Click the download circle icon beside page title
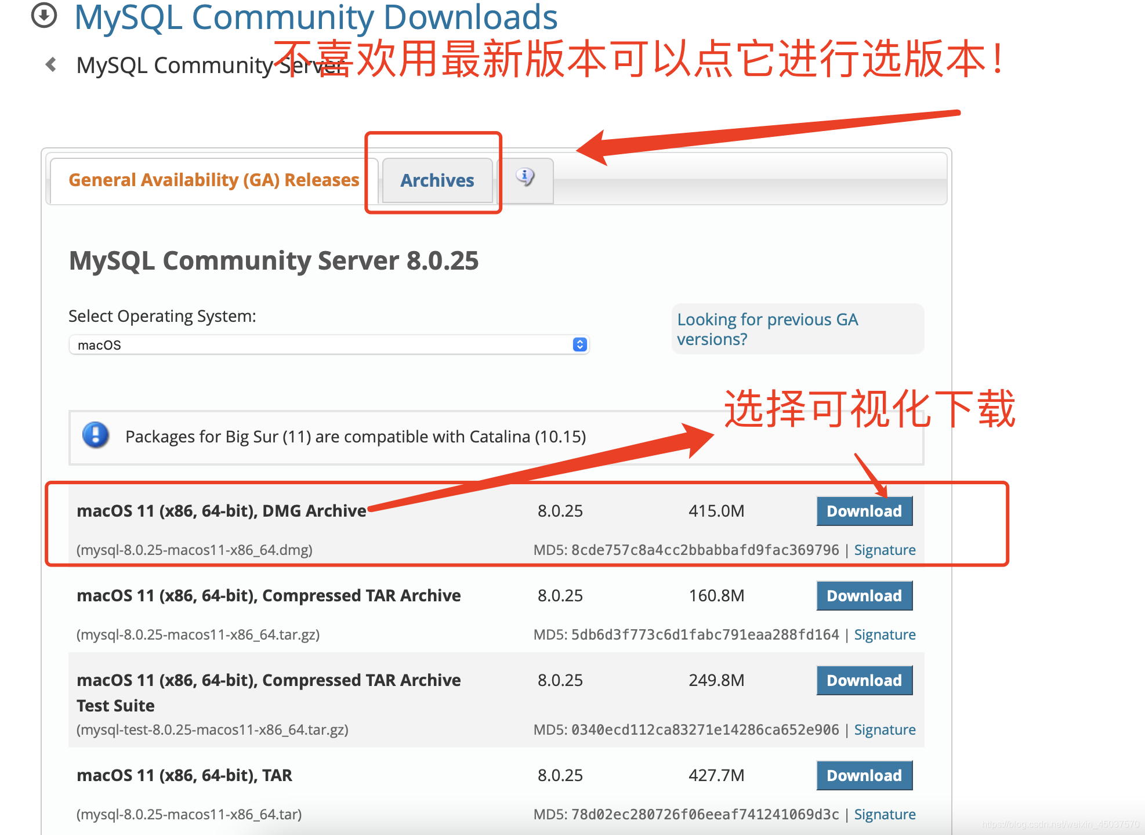This screenshot has width=1145, height=835. tap(44, 16)
